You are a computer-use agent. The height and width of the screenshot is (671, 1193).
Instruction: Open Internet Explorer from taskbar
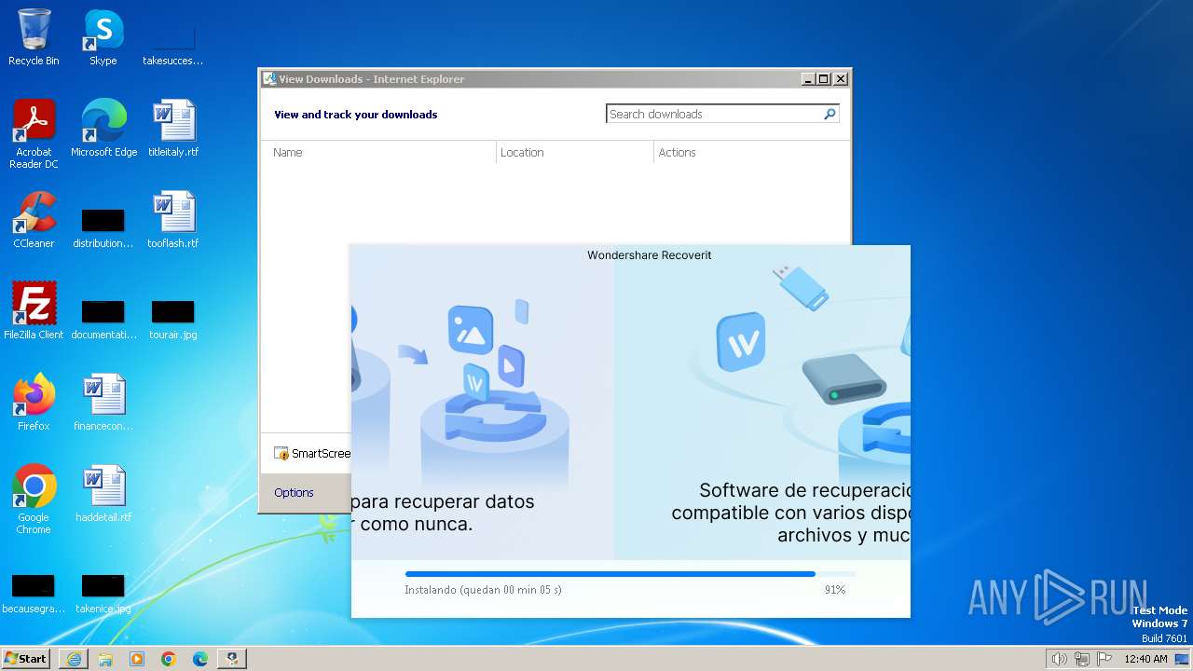(74, 659)
